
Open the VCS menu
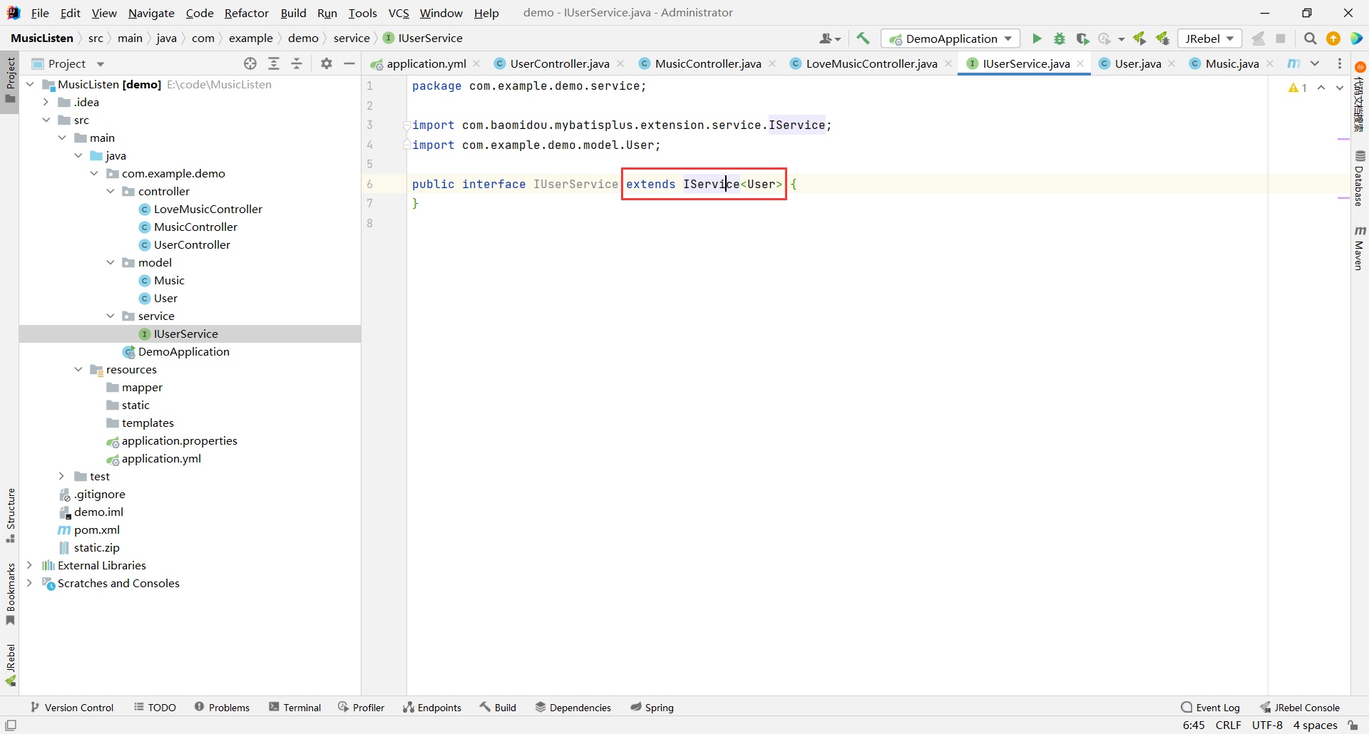399,13
